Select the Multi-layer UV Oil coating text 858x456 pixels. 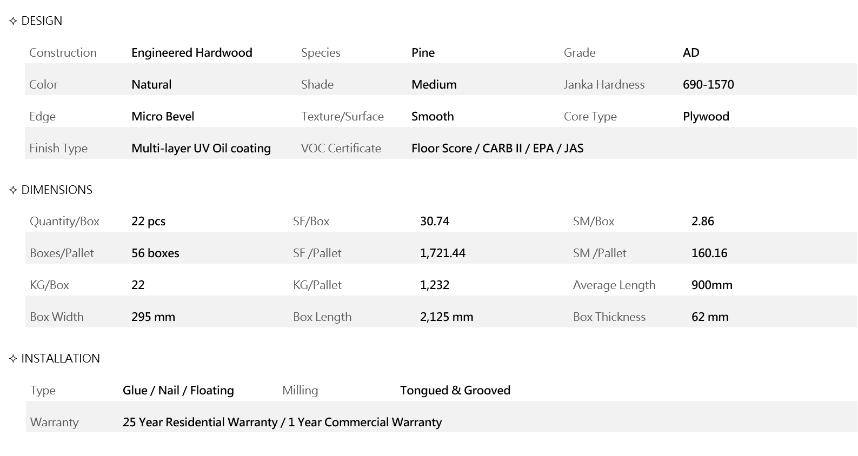pos(201,149)
